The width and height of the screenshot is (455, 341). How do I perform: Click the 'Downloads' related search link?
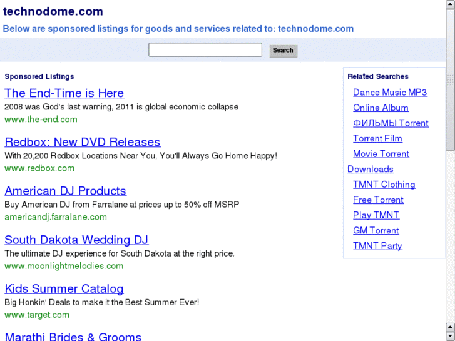[x=371, y=169]
